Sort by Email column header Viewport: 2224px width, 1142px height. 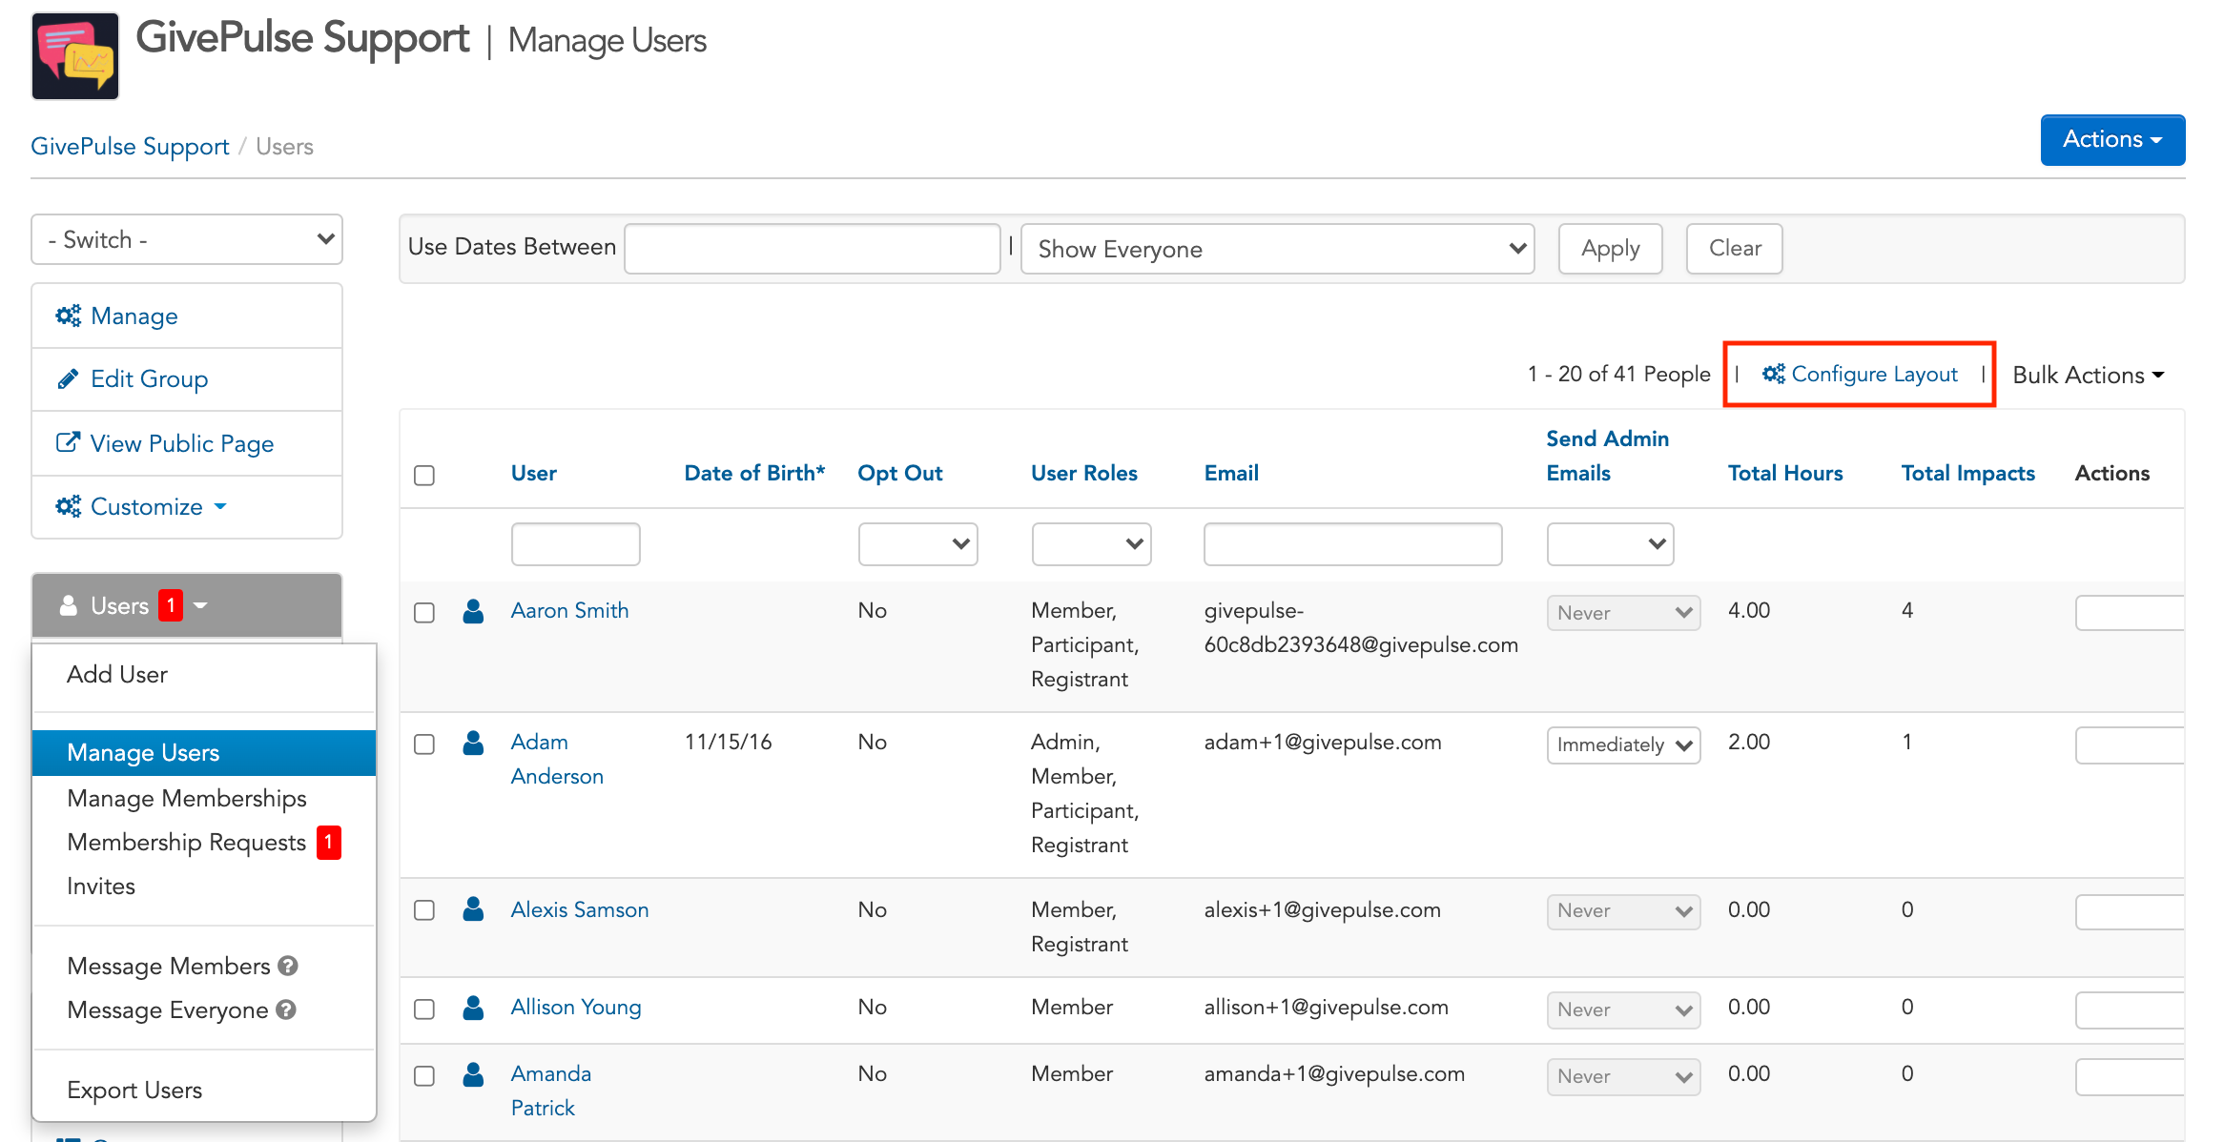click(x=1231, y=473)
